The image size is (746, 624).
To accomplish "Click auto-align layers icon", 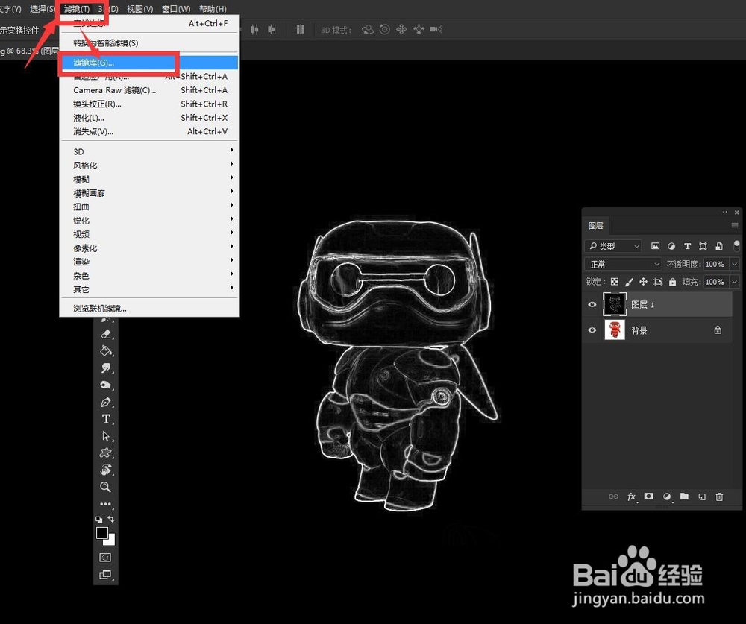I will 300,30.
